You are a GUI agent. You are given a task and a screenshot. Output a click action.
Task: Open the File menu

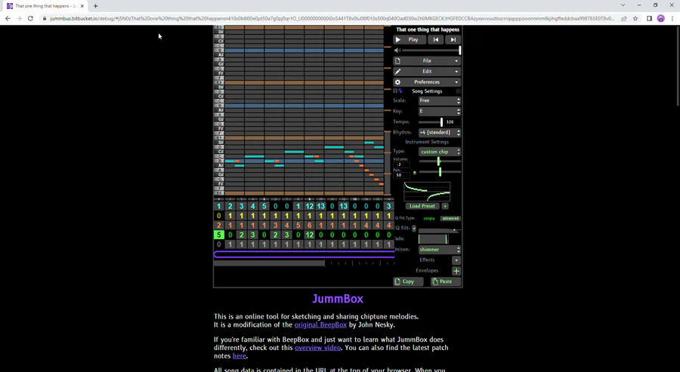pos(427,61)
